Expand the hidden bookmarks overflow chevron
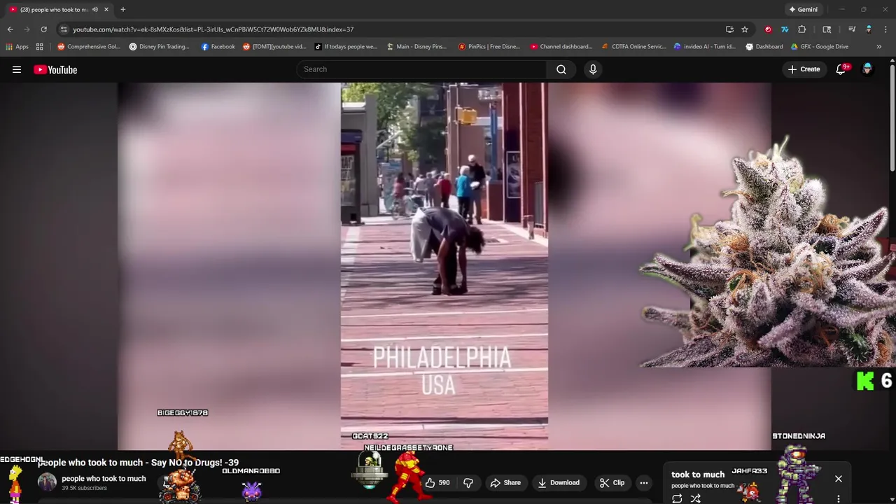The image size is (896, 504). 878,47
